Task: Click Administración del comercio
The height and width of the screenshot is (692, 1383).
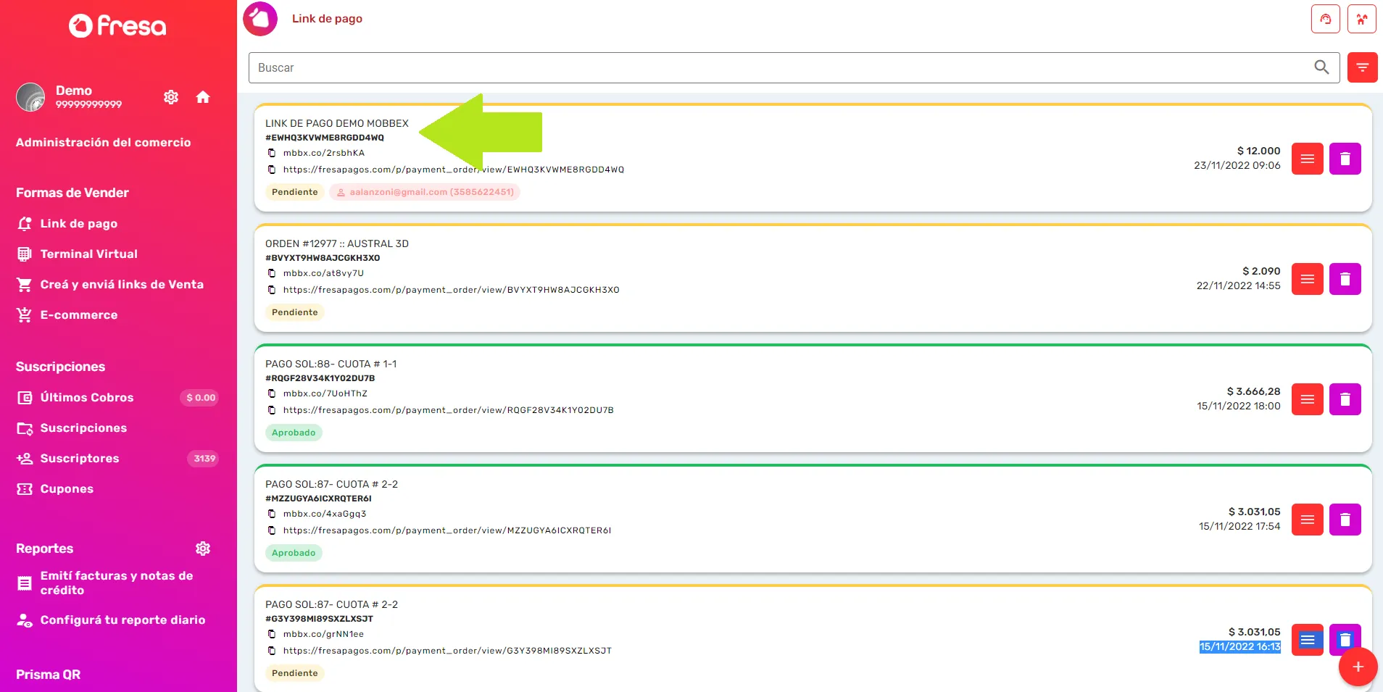Action: coord(104,143)
